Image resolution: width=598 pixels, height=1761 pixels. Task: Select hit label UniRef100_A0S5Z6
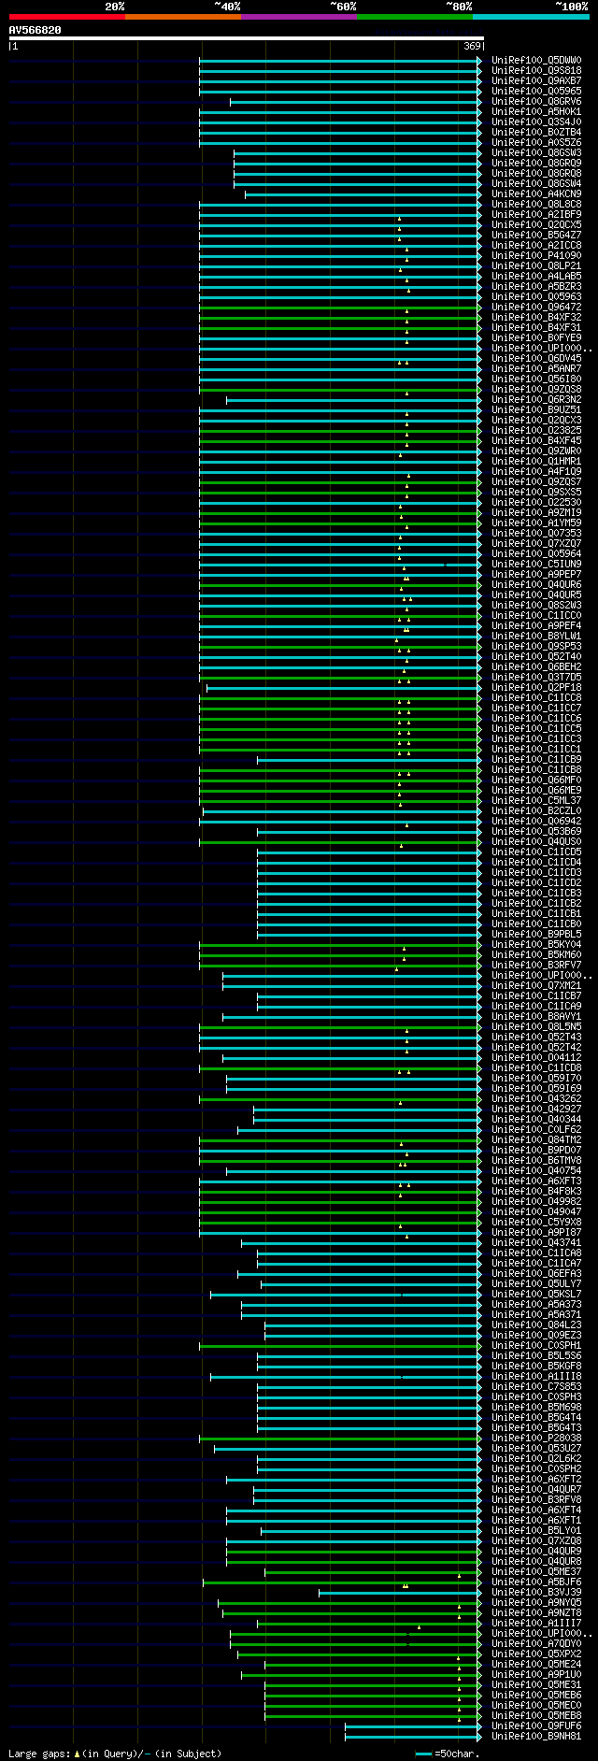[536, 142]
